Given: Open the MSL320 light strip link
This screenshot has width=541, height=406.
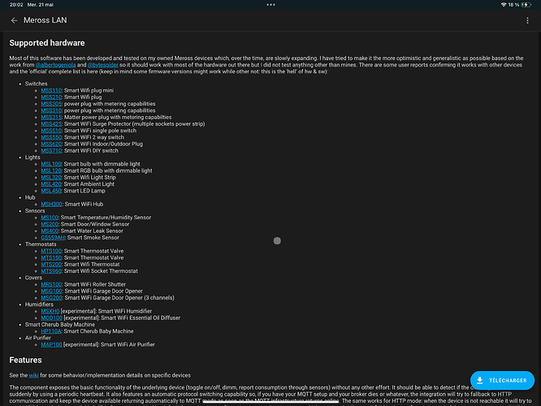Looking at the screenshot, I should coord(51,178).
